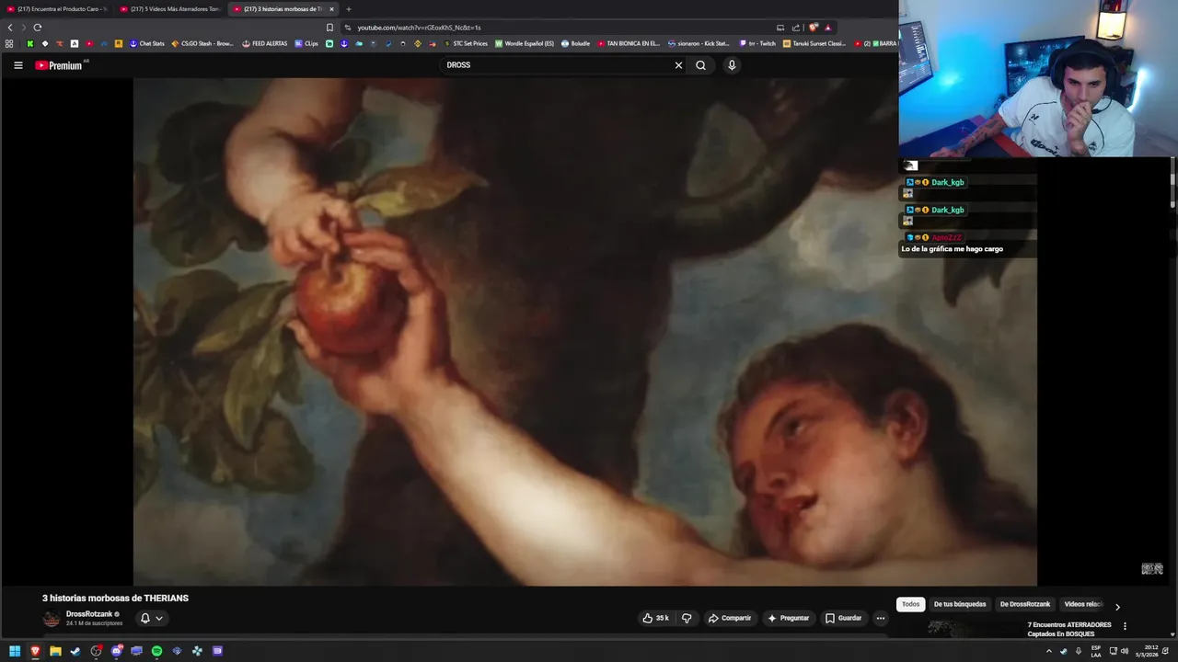The image size is (1178, 662).
Task: Open the Compartir share dialog
Action: (729, 618)
